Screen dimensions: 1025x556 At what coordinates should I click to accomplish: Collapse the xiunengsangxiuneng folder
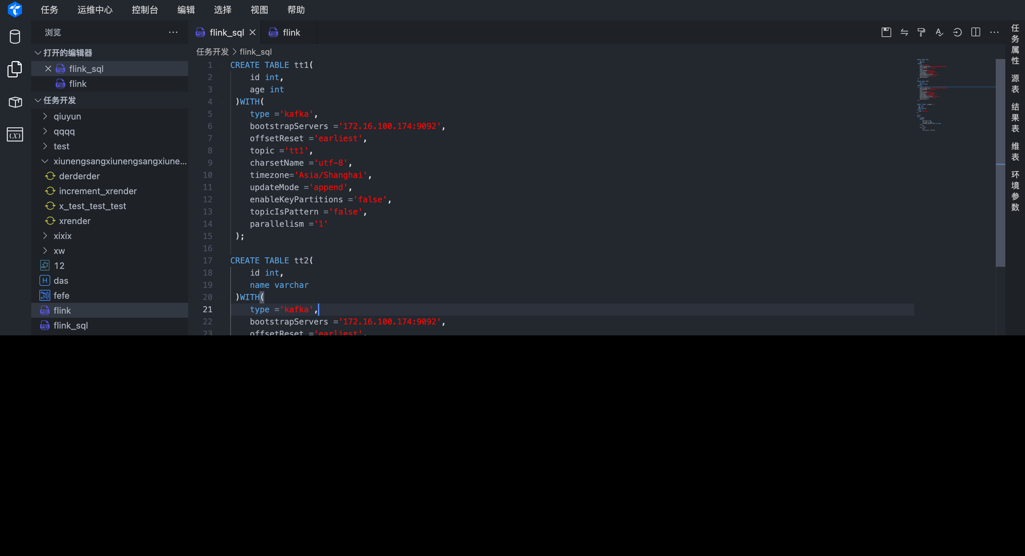(x=45, y=161)
